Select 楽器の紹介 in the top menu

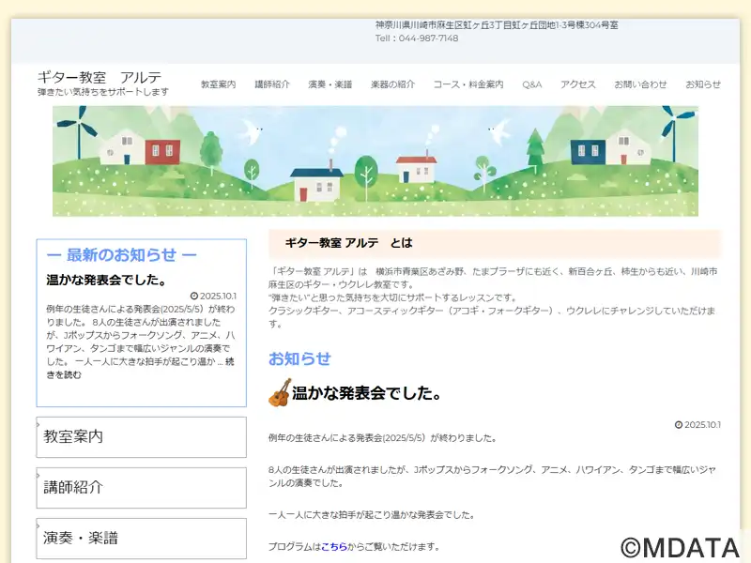(392, 84)
